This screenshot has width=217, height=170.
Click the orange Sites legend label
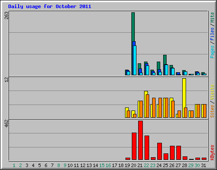point(212,111)
